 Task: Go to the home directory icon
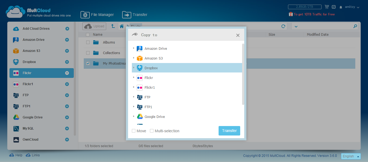[x=122, y=26]
